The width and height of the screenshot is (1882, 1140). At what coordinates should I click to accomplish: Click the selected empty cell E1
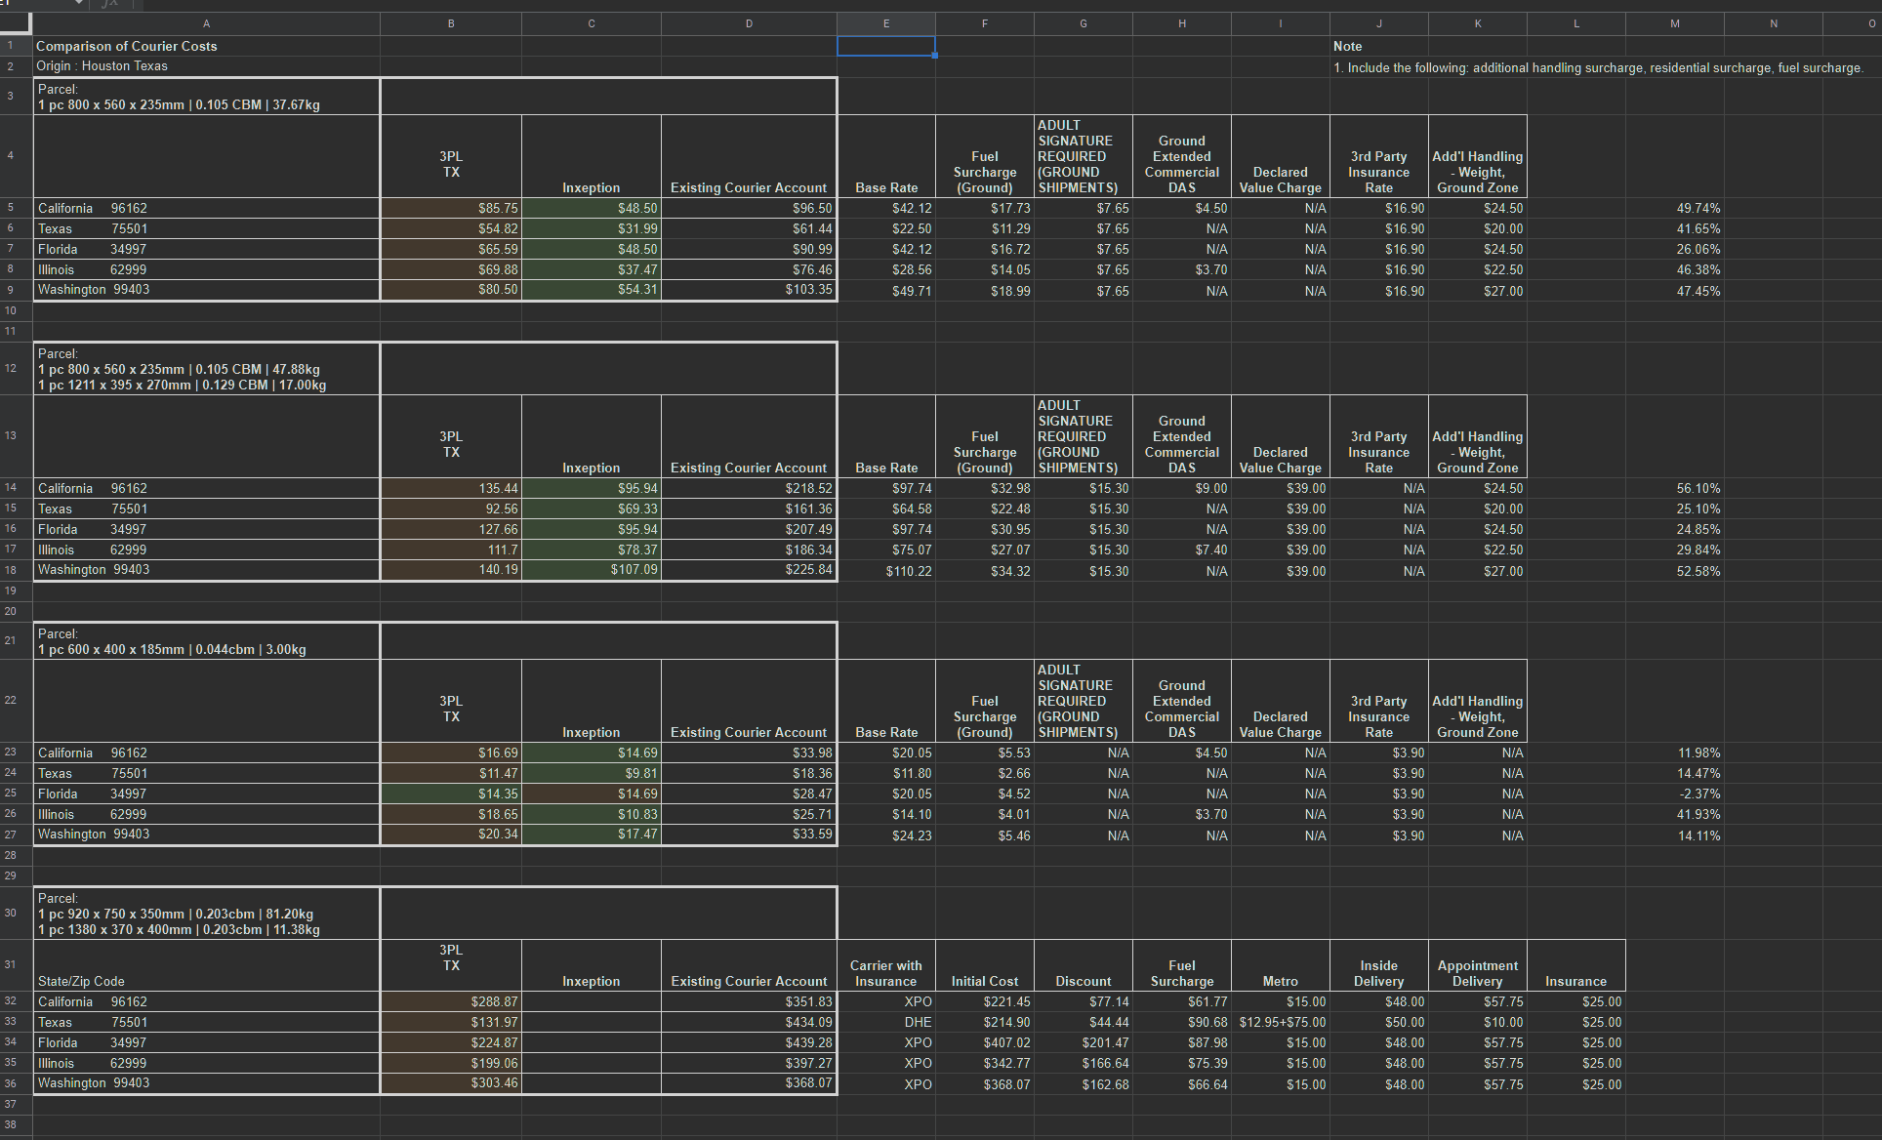click(885, 46)
